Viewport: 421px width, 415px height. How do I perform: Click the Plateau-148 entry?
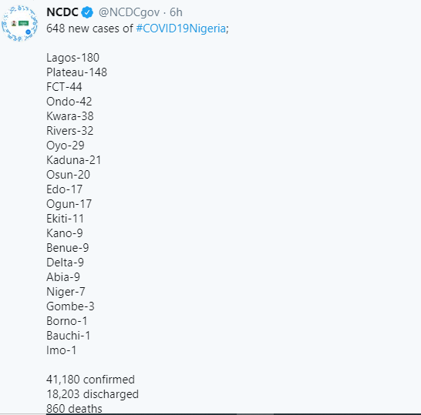pyautogui.click(x=77, y=72)
